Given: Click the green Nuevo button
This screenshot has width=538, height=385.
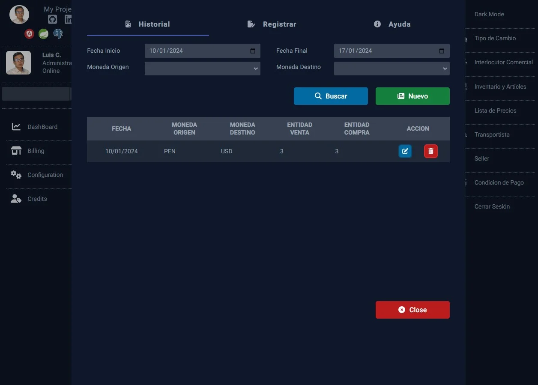Looking at the screenshot, I should click(412, 96).
